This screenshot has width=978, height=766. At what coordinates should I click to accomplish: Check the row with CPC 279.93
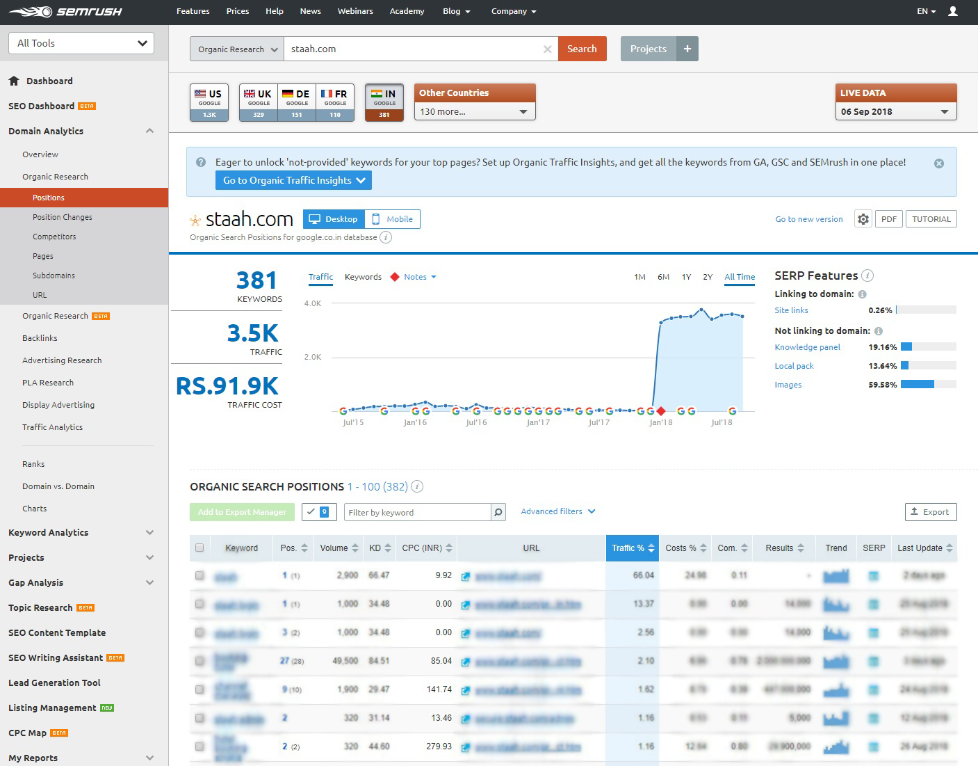[199, 747]
